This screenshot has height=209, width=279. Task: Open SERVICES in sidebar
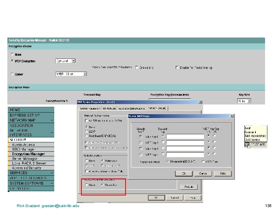(31, 173)
